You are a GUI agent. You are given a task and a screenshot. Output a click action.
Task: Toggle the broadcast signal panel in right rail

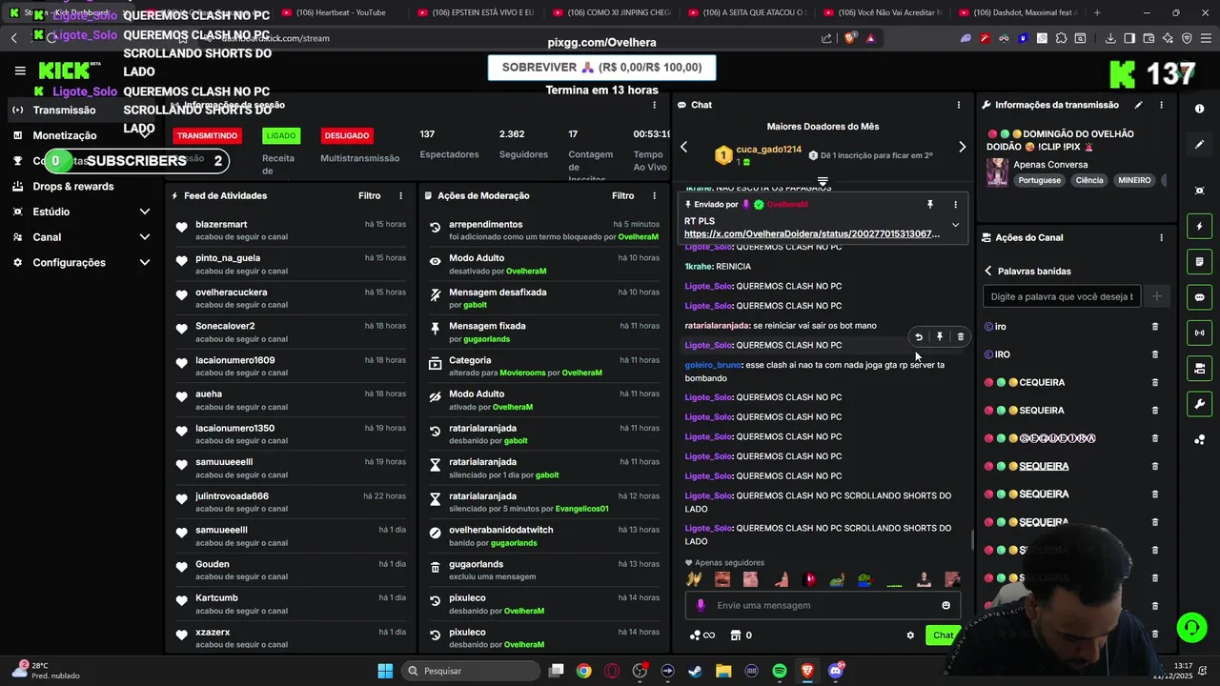(1199, 333)
